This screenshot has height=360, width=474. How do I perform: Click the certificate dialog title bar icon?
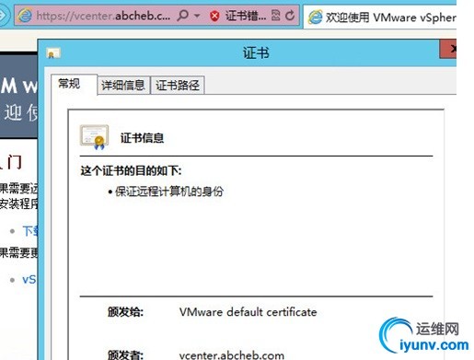click(x=53, y=53)
